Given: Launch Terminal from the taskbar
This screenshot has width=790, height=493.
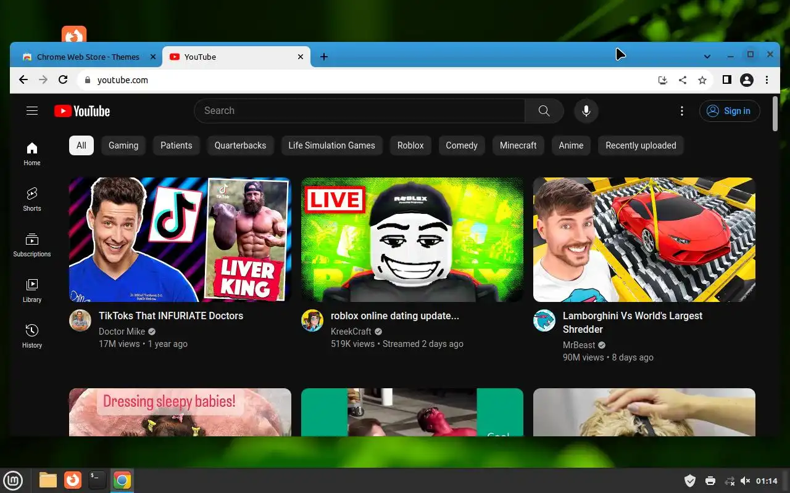Looking at the screenshot, I should point(97,480).
